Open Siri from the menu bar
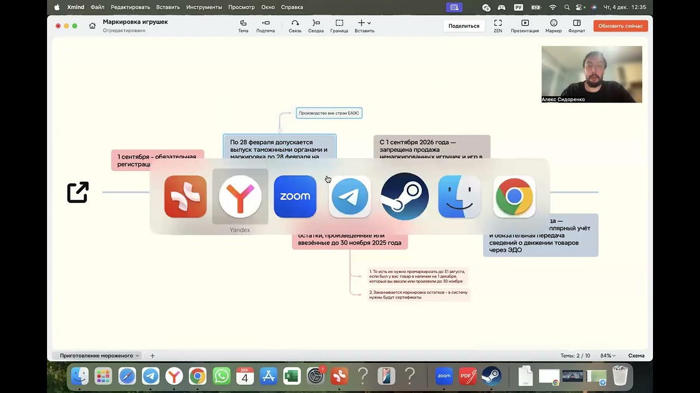This screenshot has width=700, height=393. pos(593,7)
